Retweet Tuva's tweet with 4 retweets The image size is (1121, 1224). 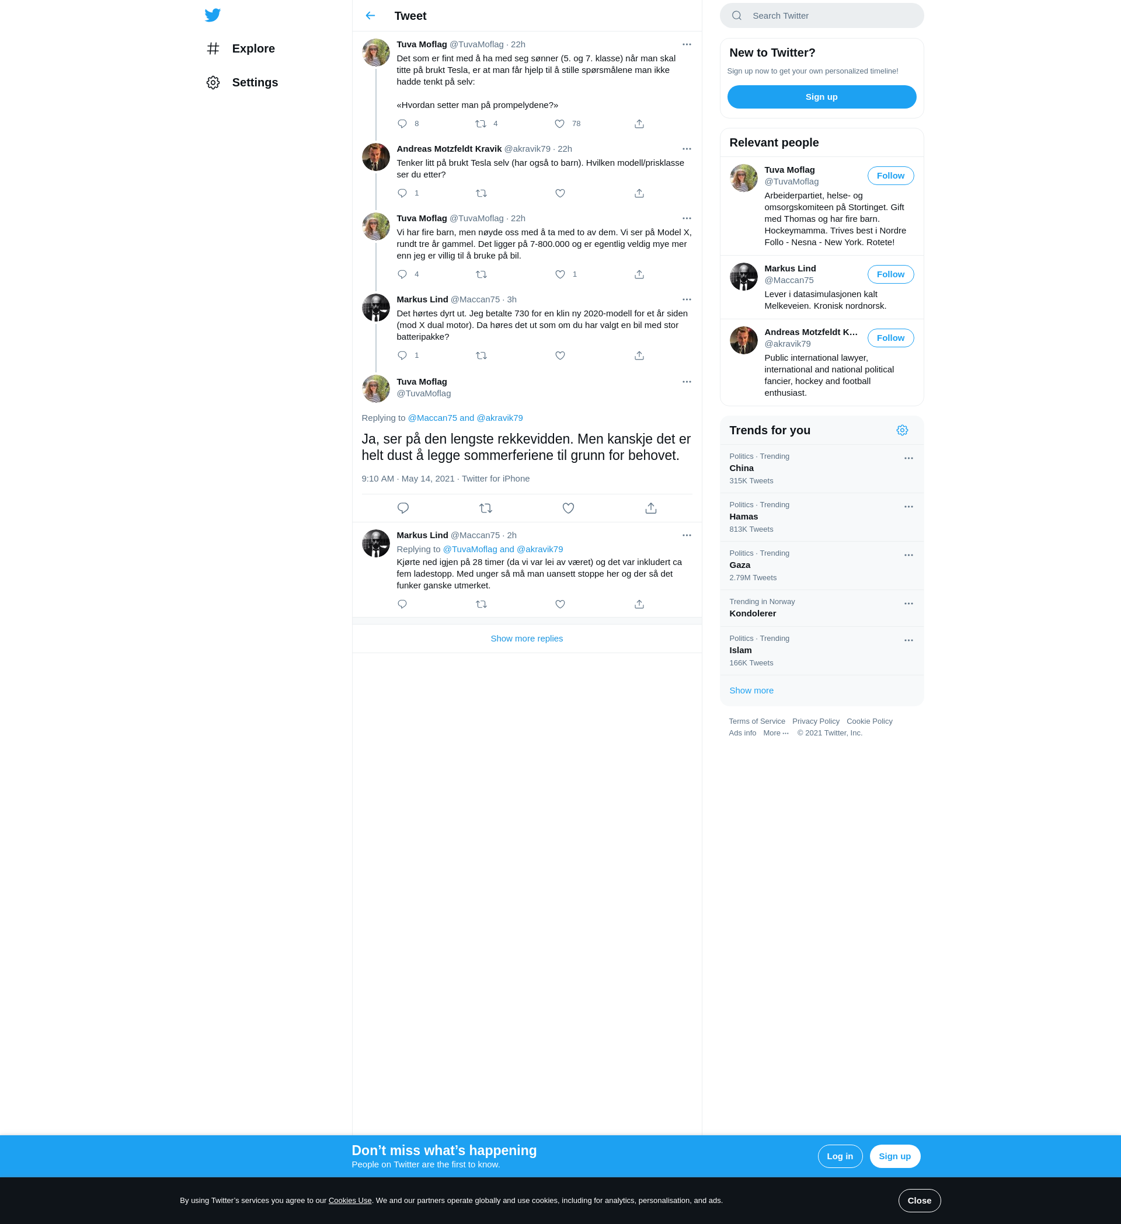click(x=481, y=124)
